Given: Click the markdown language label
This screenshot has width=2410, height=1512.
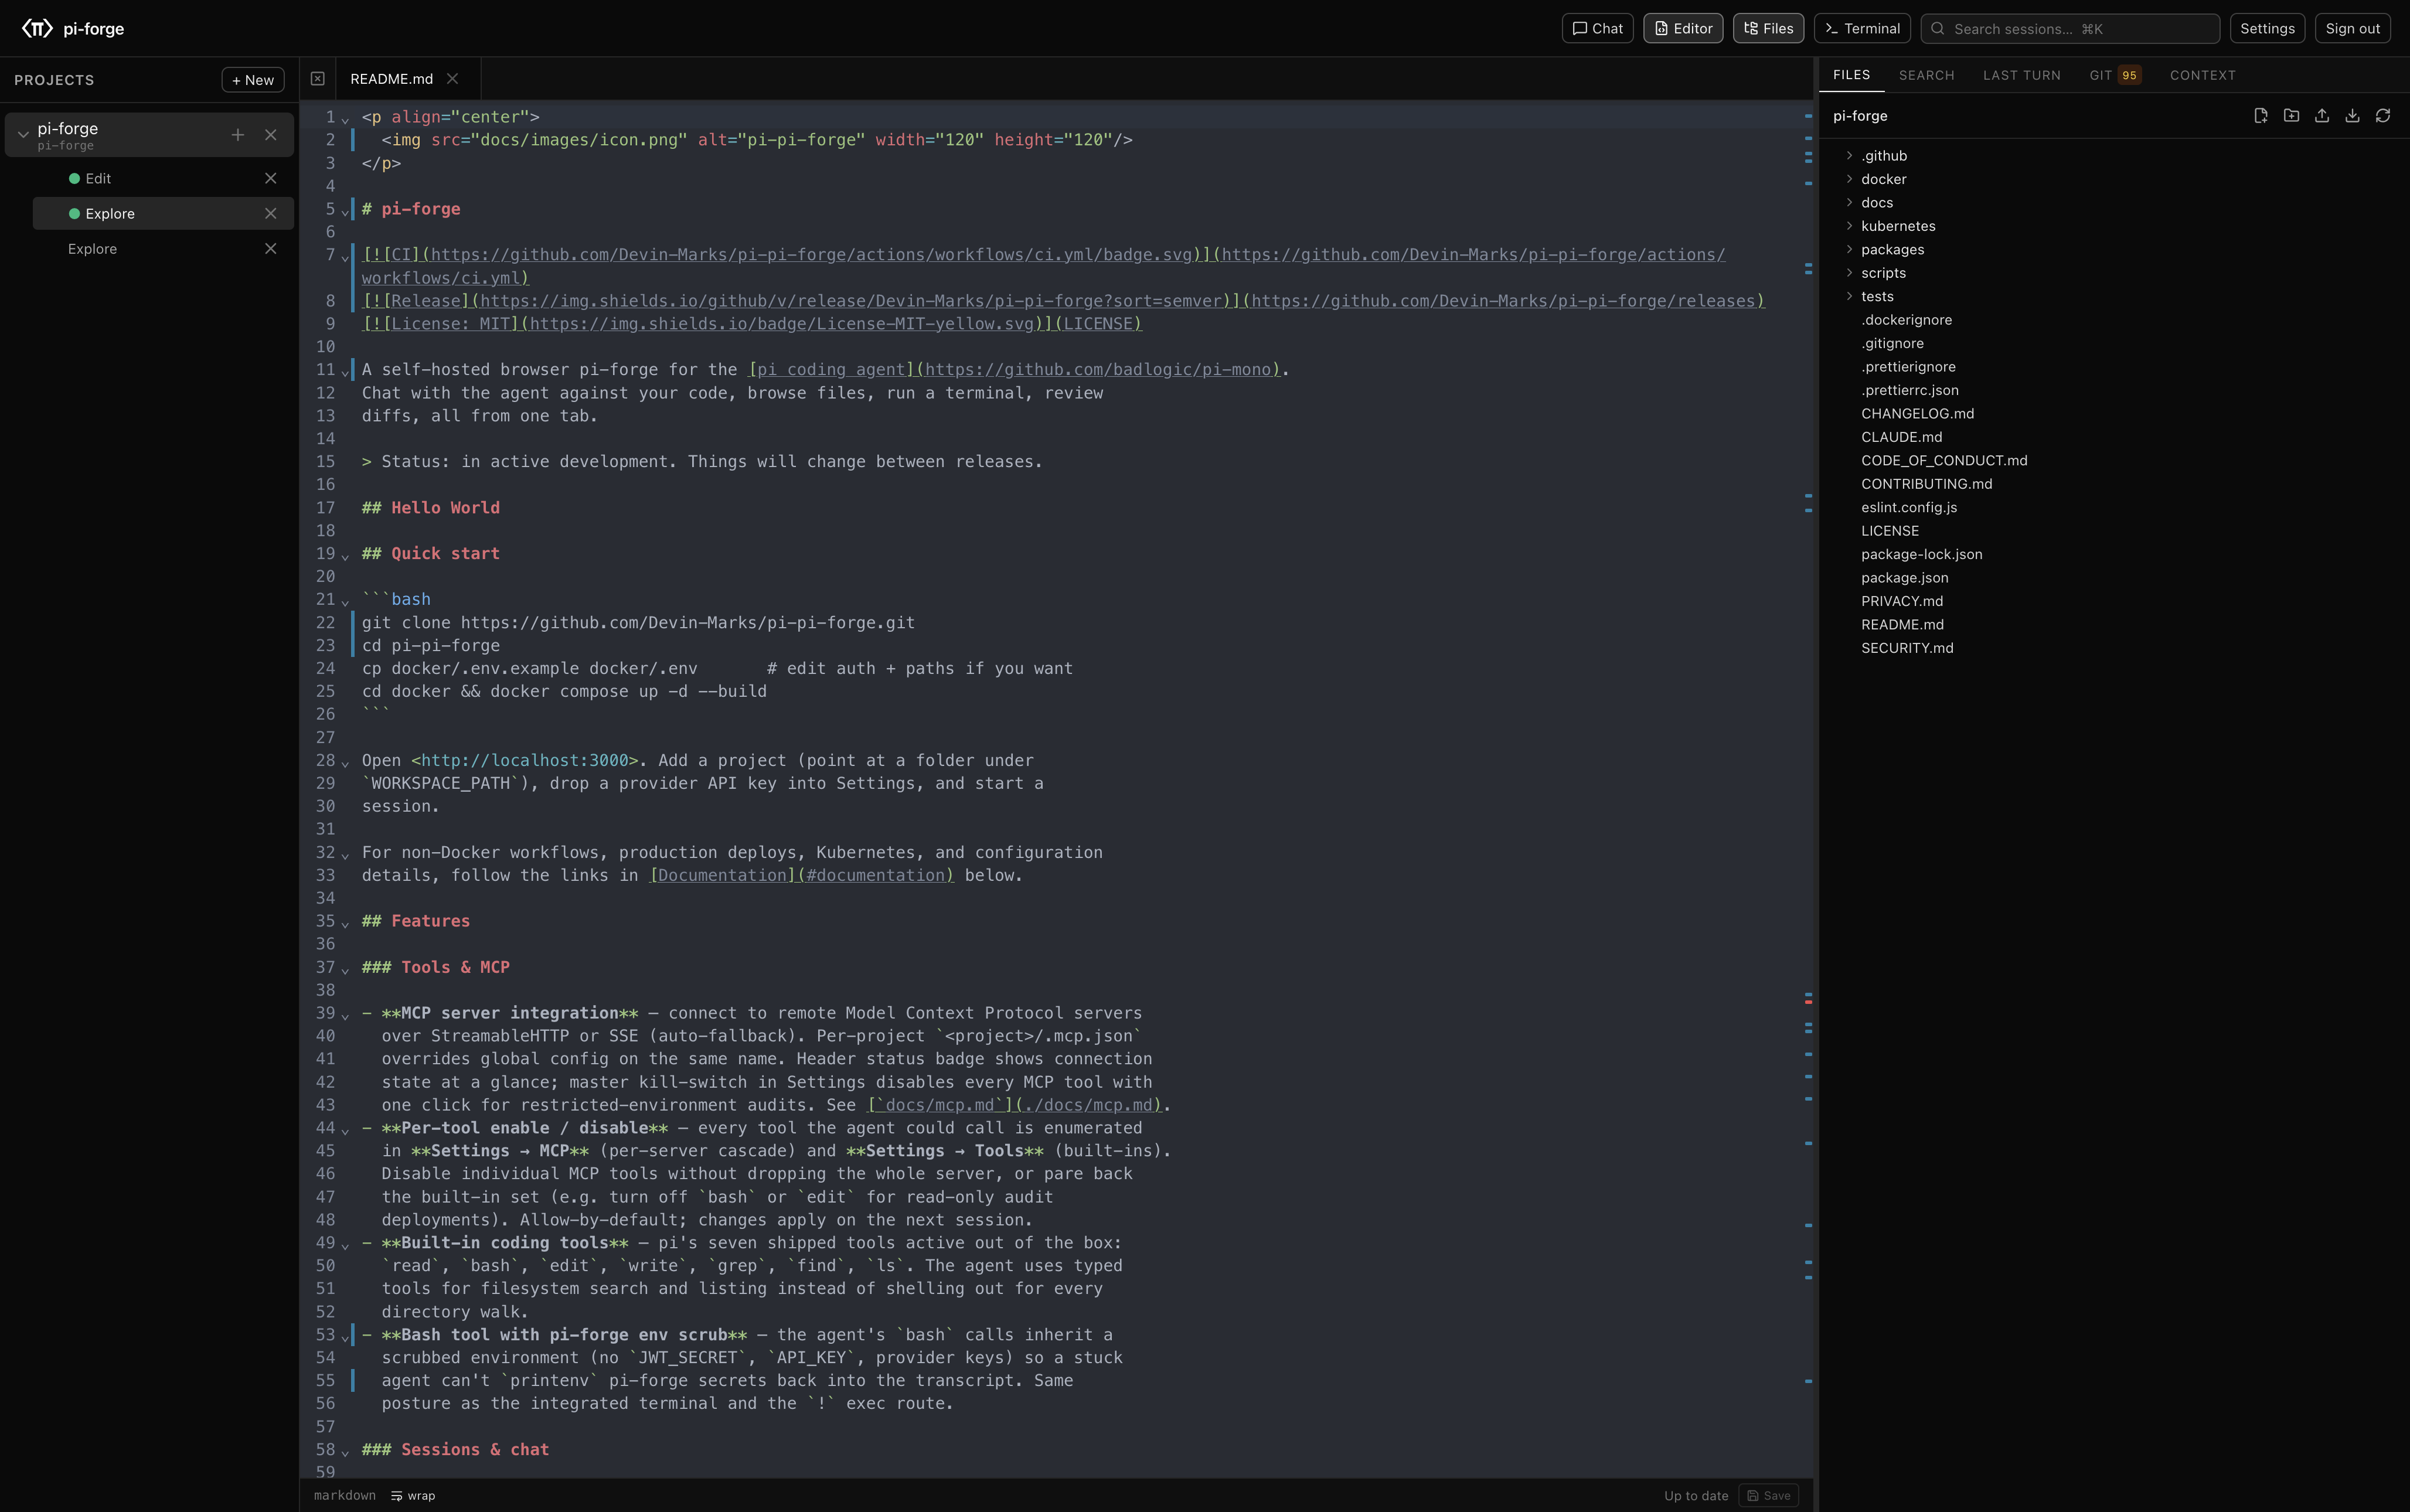Looking at the screenshot, I should click(x=345, y=1496).
